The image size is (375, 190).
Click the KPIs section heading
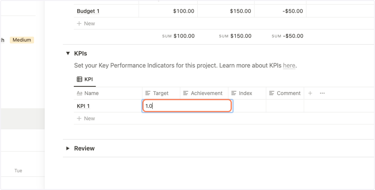click(x=81, y=53)
